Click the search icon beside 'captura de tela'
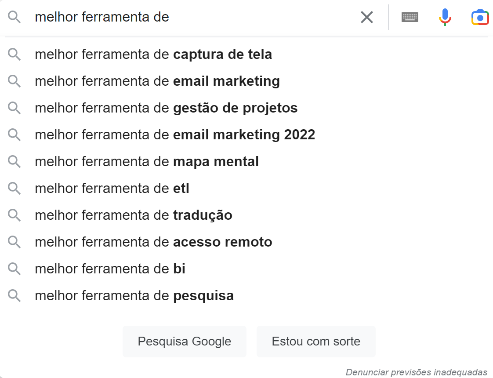 14,54
